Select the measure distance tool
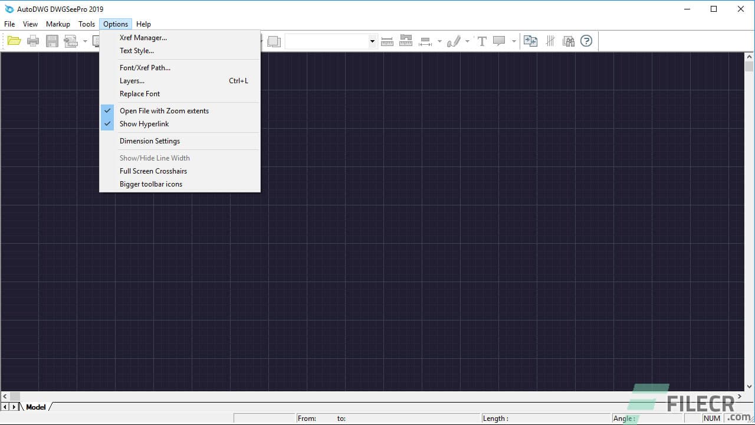Image resolution: width=755 pixels, height=425 pixels. coord(387,41)
